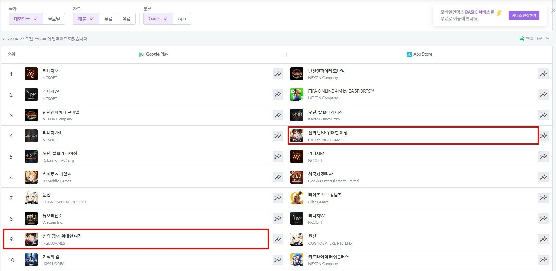This screenshot has height=271, width=556.
Task: Select 대한민국 country filter
Action: [26, 19]
